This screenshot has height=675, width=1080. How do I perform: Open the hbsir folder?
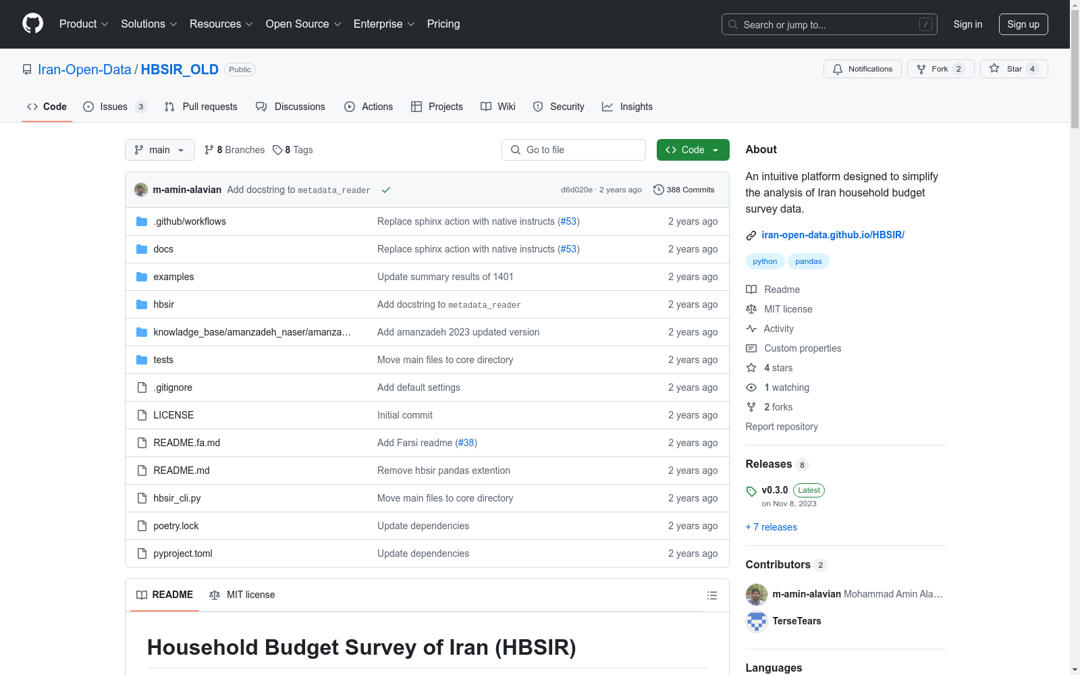(x=163, y=304)
